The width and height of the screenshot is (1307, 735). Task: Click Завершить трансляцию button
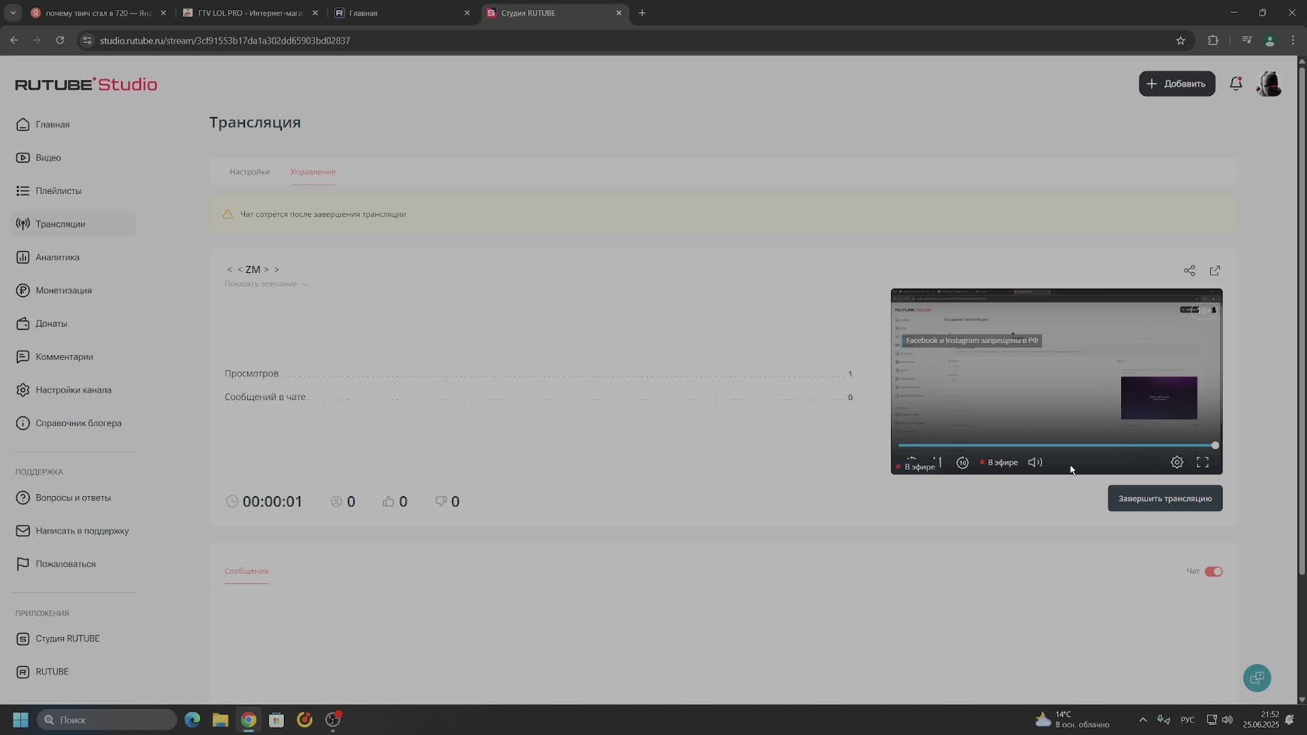pos(1164,498)
